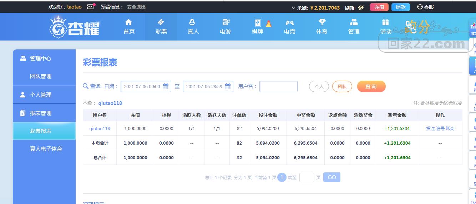Click 安全退出 to log out
Image resolution: width=476 pixels, height=204 pixels.
[x=136, y=7]
